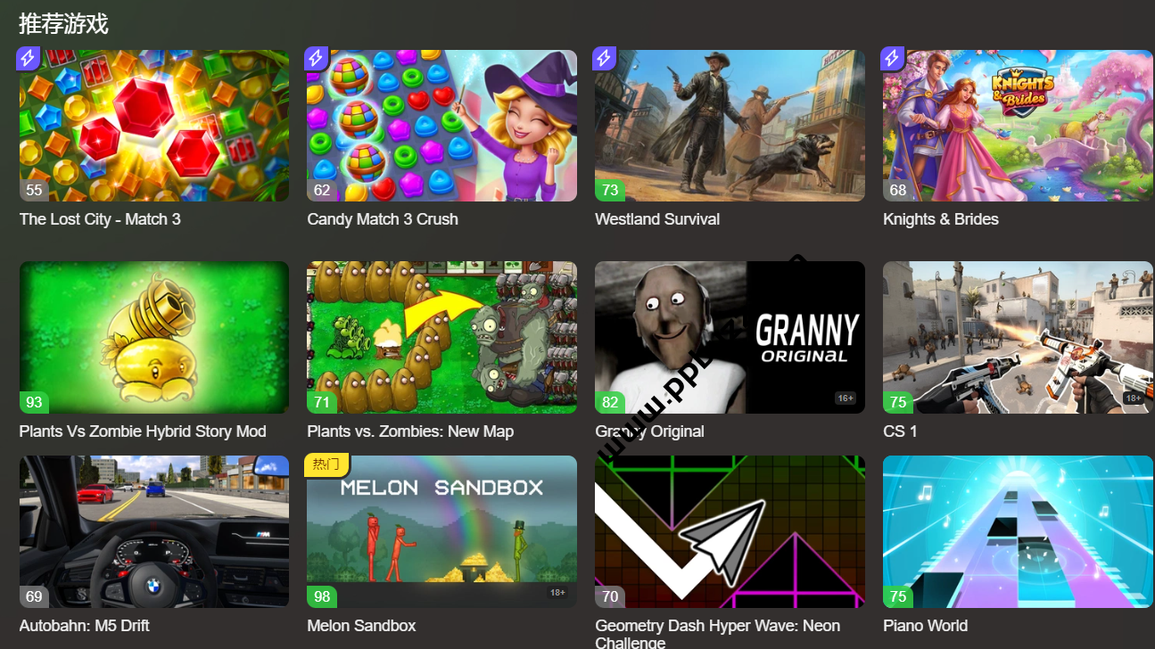Click the 18+ age label on CS 1
Image resolution: width=1155 pixels, height=649 pixels.
pyautogui.click(x=1133, y=398)
